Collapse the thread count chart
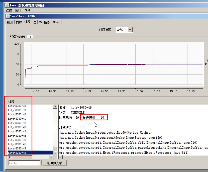This screenshot has width=208, height=172. [30, 37]
